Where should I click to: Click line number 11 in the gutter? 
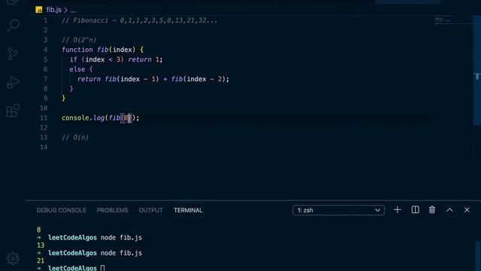pyautogui.click(x=44, y=118)
